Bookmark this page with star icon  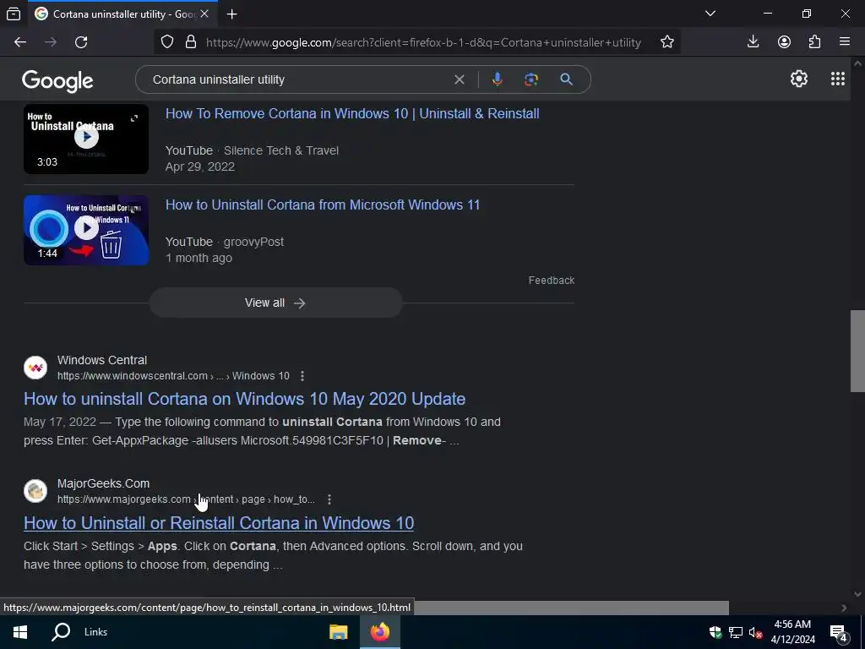[x=667, y=42]
